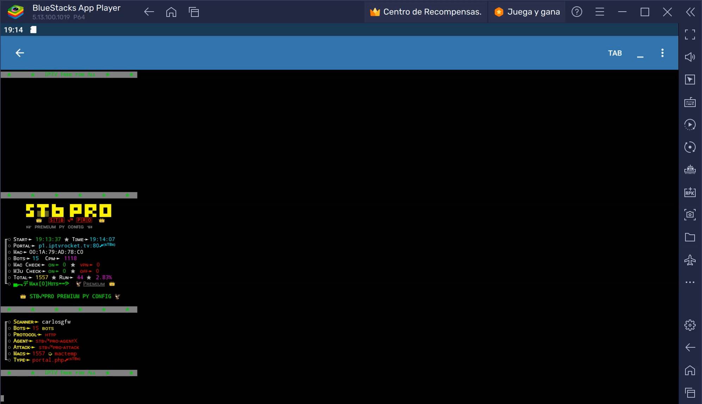
Task: Click the Android home icon in titlebar
Action: [171, 12]
